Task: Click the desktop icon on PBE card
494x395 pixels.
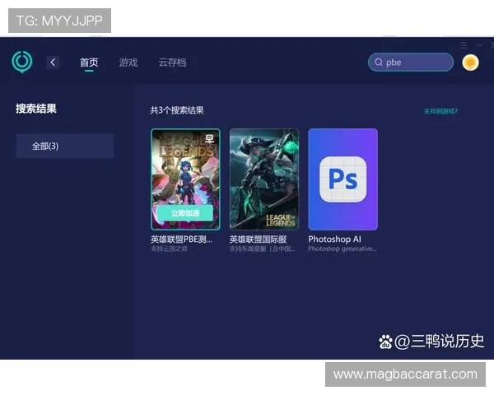Action: [209, 138]
